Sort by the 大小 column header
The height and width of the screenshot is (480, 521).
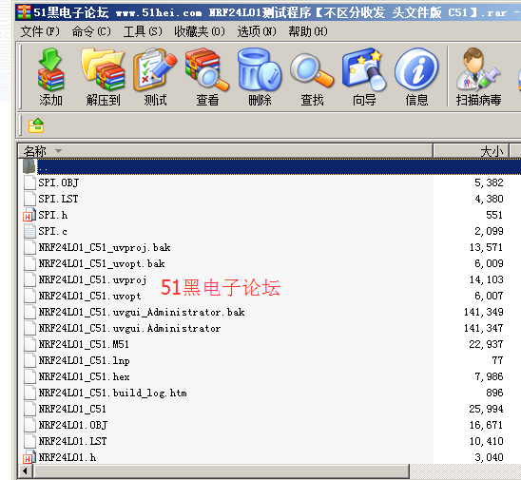[x=472, y=151]
